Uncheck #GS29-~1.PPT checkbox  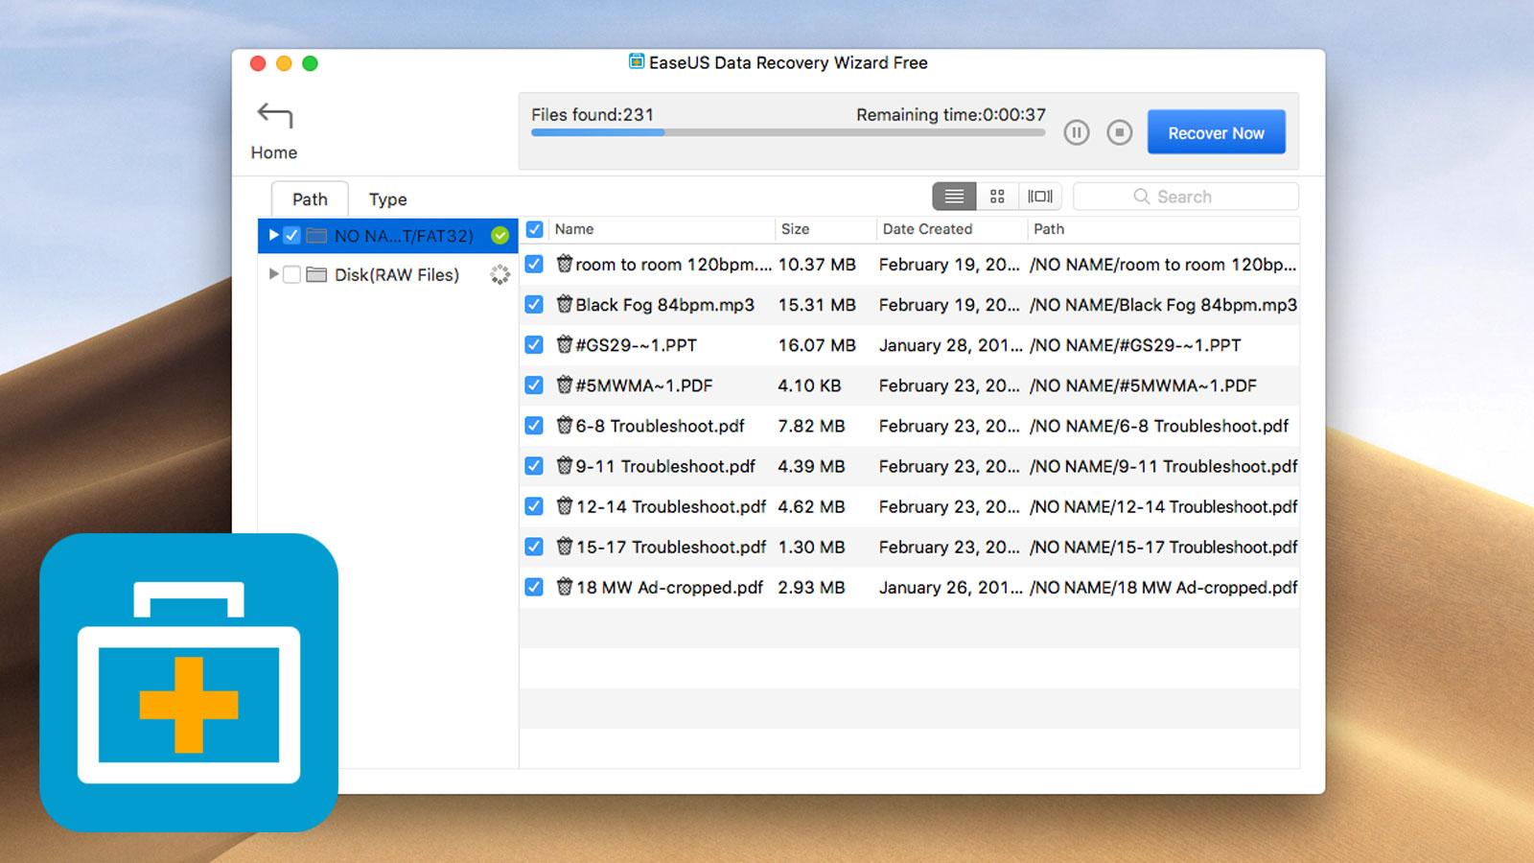coord(535,344)
